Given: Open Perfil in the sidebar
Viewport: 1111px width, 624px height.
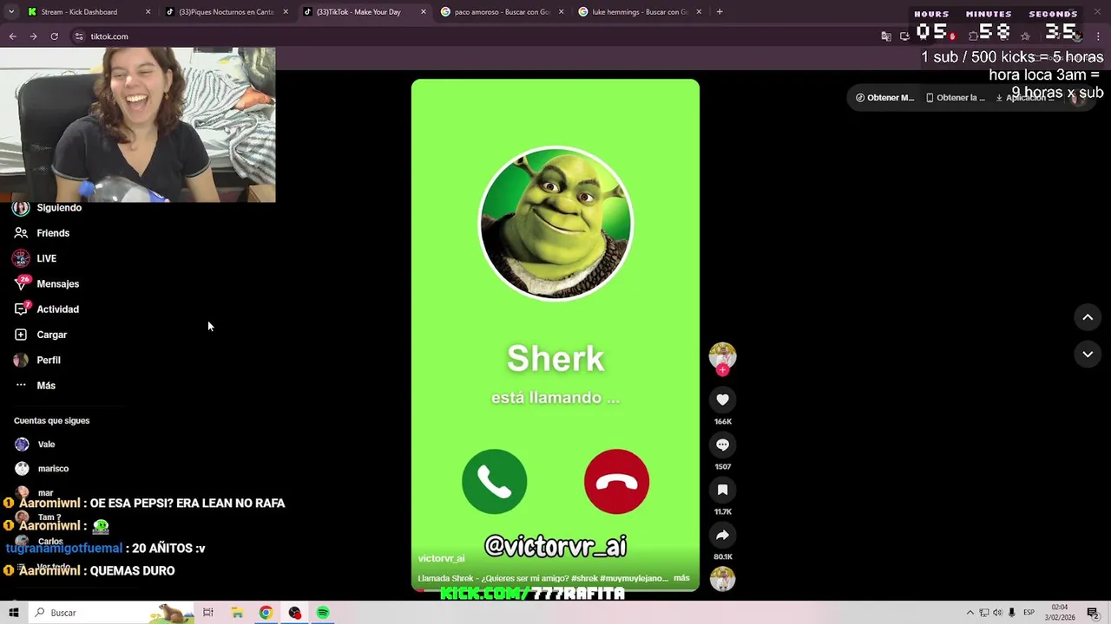Looking at the screenshot, I should pos(37,360).
